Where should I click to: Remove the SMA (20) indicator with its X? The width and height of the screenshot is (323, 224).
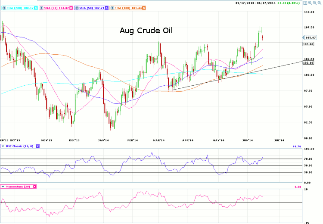(x=71, y=8)
